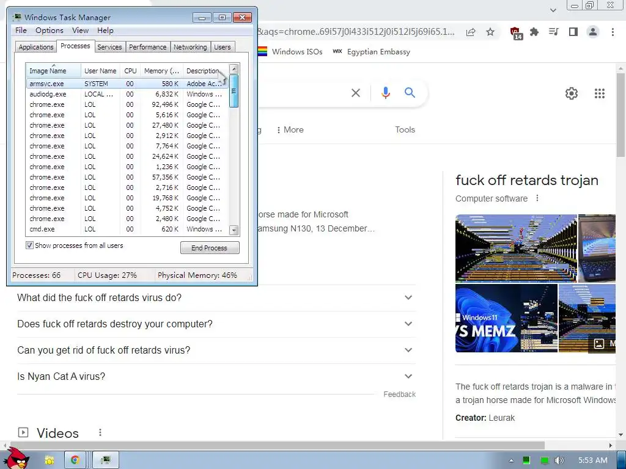Click the Task Manager process list scrollbar thumb
The width and height of the screenshot is (626, 469).
tap(234, 91)
